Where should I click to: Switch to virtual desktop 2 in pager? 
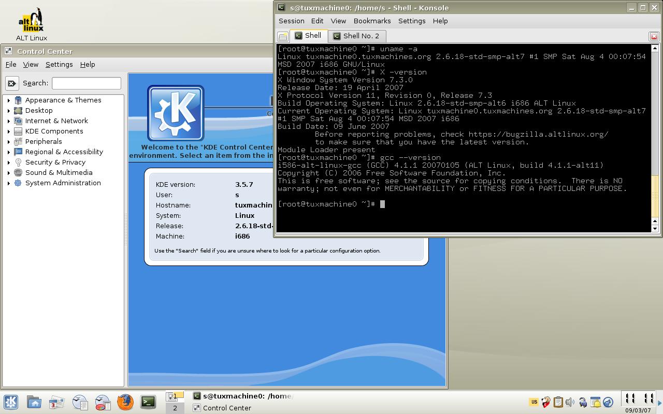pyautogui.click(x=175, y=408)
